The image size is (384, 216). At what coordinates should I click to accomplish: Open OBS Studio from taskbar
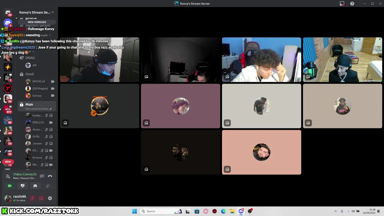250,211
